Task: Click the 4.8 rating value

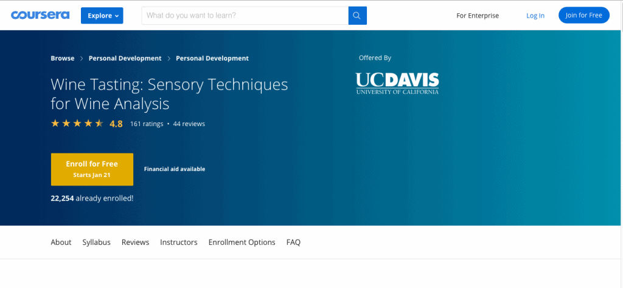Action: pyautogui.click(x=116, y=124)
